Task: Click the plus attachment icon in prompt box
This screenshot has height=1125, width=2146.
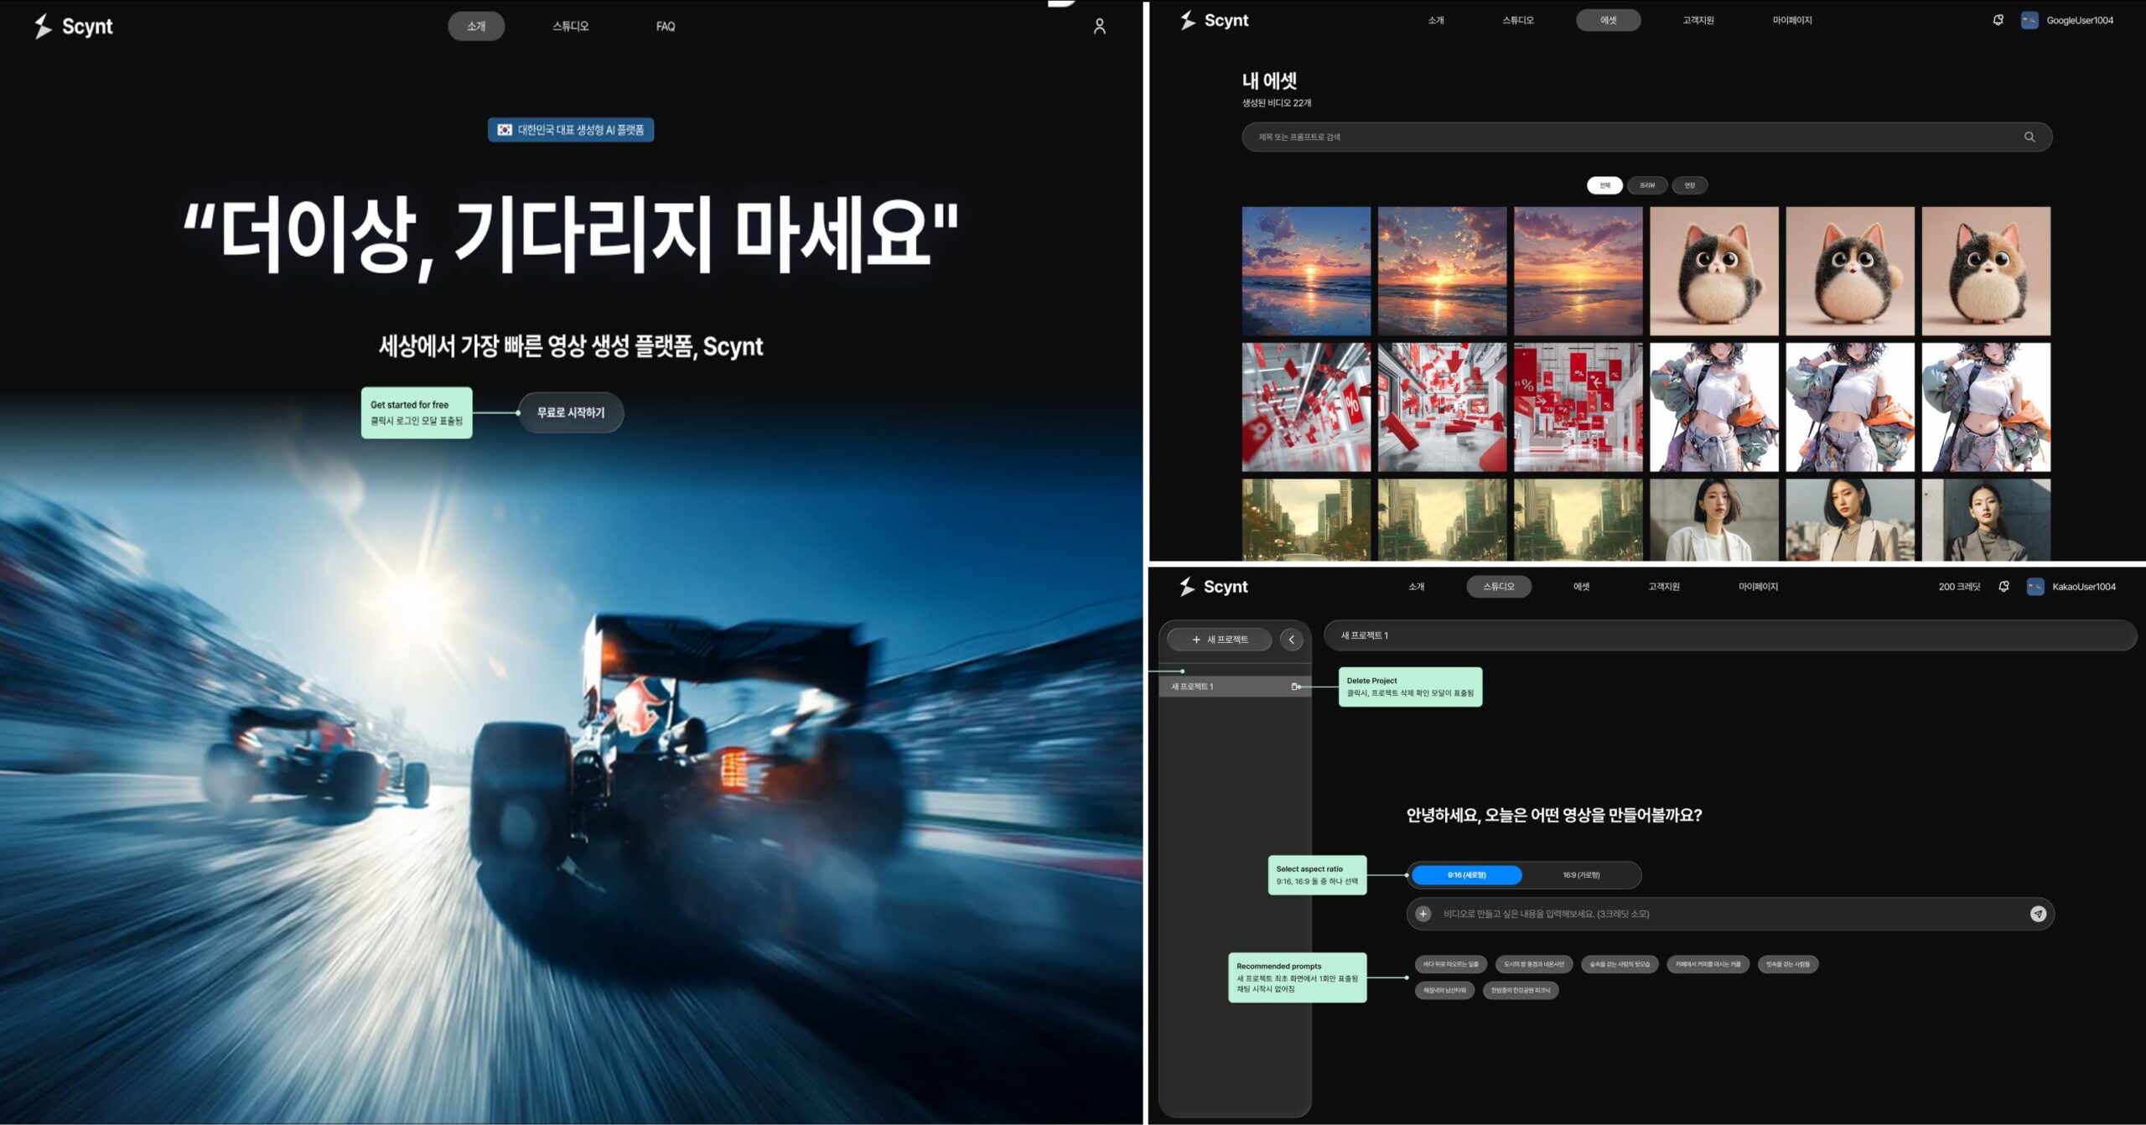Action: pyautogui.click(x=1423, y=914)
